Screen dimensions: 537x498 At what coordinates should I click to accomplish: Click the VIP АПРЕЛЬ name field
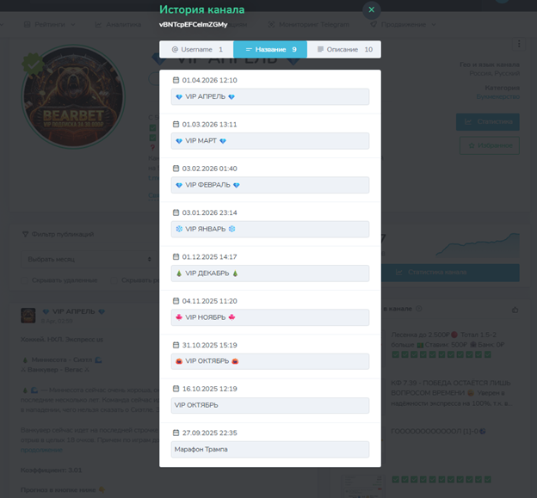pyautogui.click(x=269, y=97)
